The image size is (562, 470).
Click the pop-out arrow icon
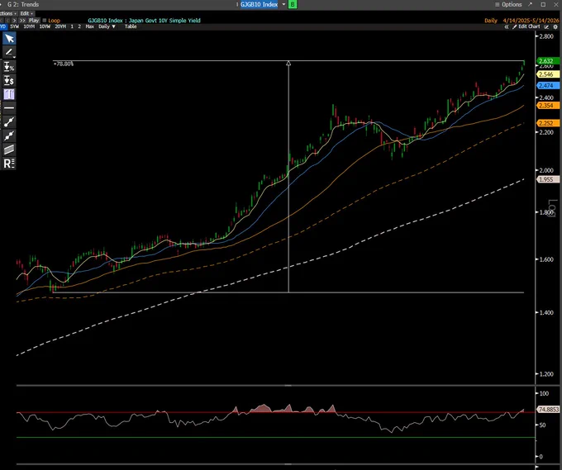pyautogui.click(x=531, y=4)
